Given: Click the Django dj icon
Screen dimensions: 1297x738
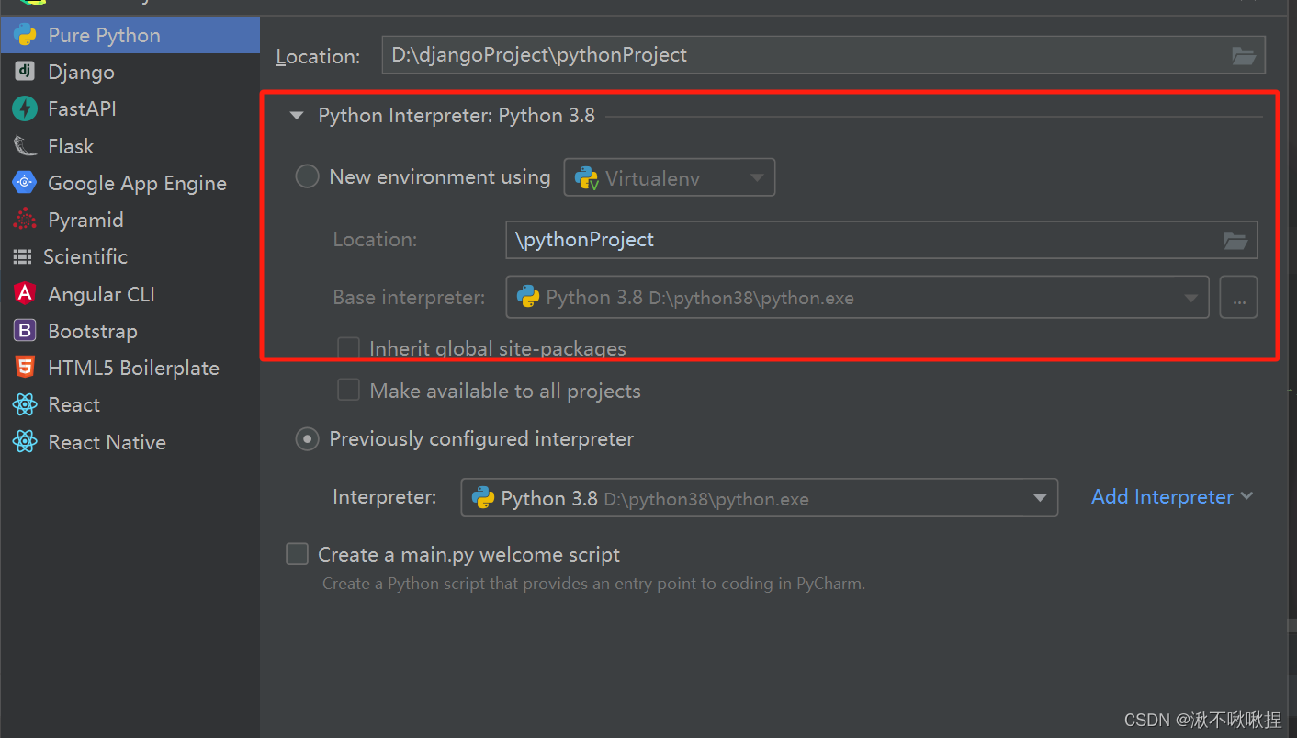Looking at the screenshot, I should 25,72.
